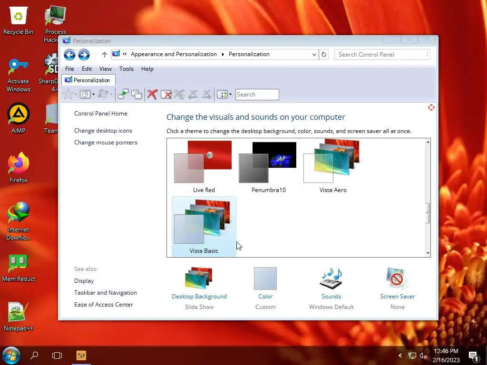Select the Vista Basic theme

[204, 227]
